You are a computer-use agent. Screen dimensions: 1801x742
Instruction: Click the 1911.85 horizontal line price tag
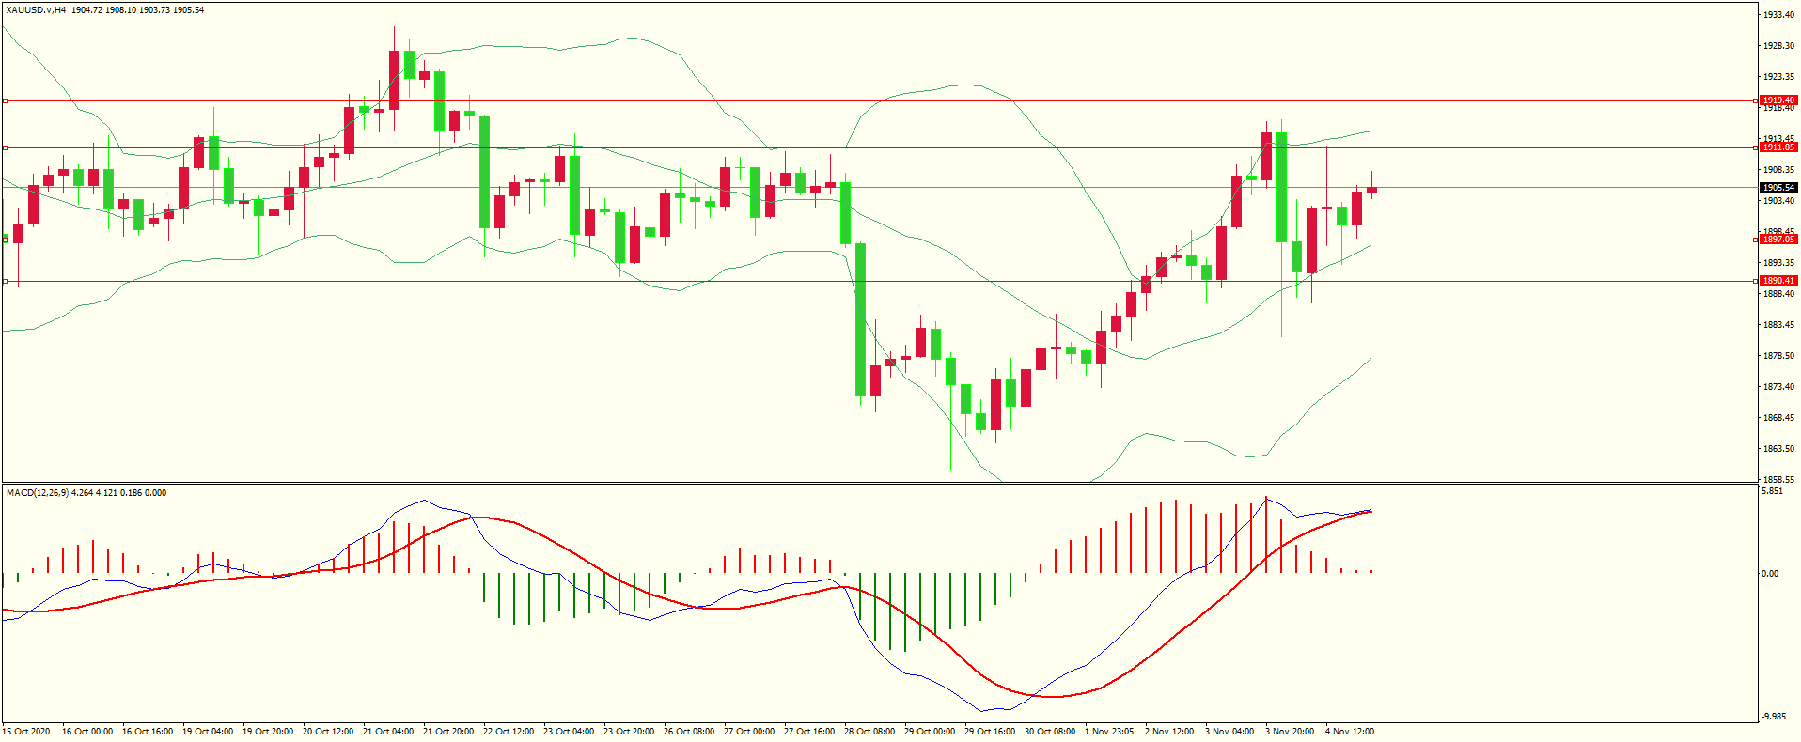point(1778,147)
